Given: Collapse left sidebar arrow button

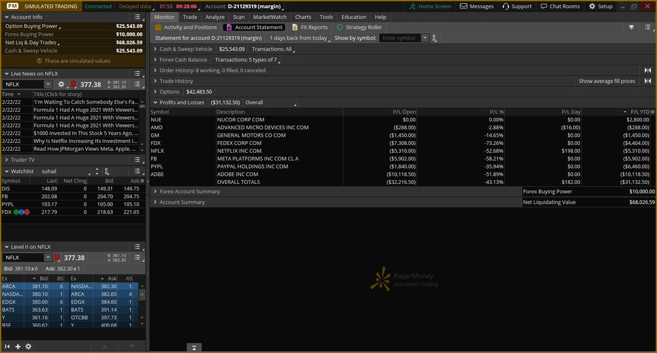Looking at the screenshot, I should tap(8, 346).
